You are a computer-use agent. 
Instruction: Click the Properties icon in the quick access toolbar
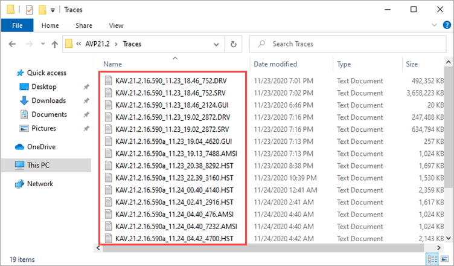tap(29, 10)
